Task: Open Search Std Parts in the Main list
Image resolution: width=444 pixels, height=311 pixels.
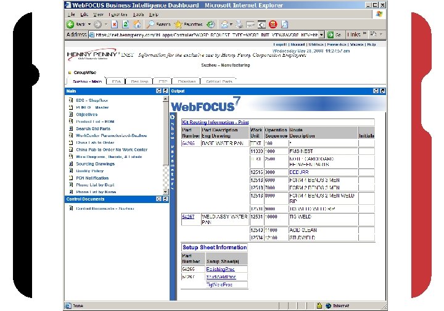Action: pos(93,128)
